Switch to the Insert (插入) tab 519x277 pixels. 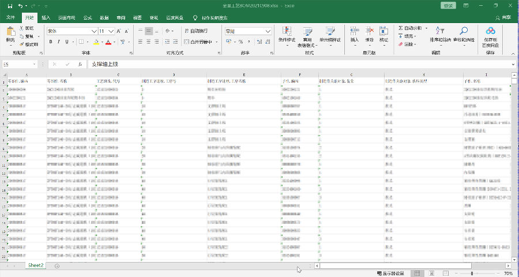click(x=46, y=18)
